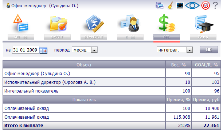Click the Премия, руб header
The width and height of the screenshot is (223, 131).
206,100
